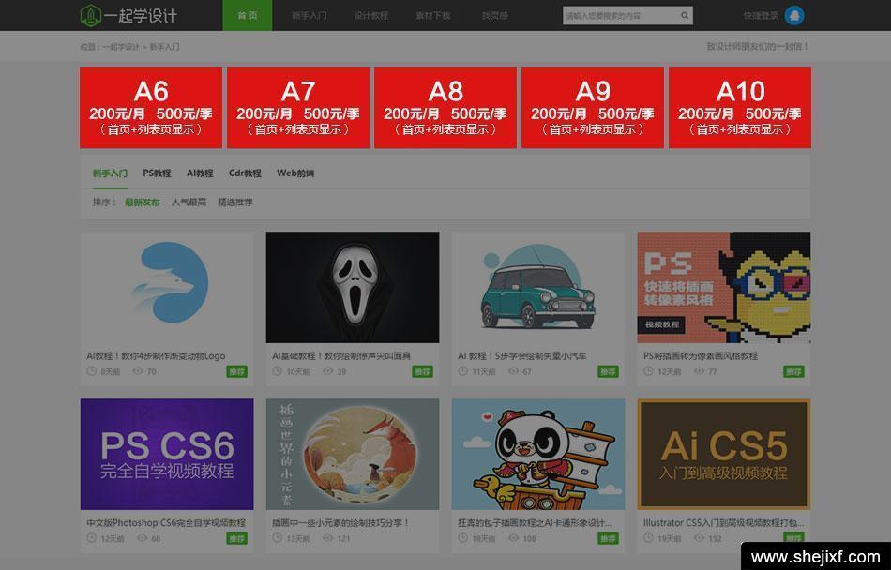Open the A9 red ad banner
This screenshot has width=891, height=570.
click(x=592, y=108)
